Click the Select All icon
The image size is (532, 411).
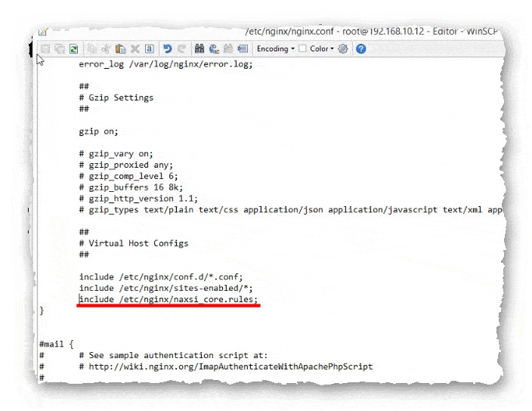[x=150, y=49]
